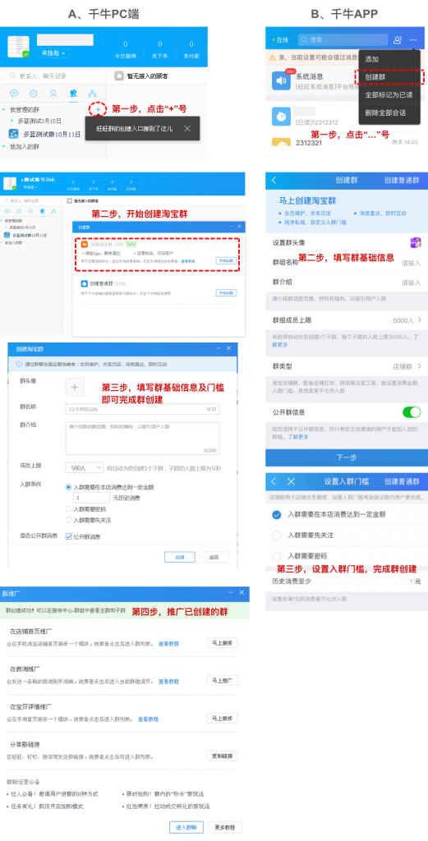Toggle the 公开群信息 switch in APP
This screenshot has width=428, height=841.
(412, 412)
